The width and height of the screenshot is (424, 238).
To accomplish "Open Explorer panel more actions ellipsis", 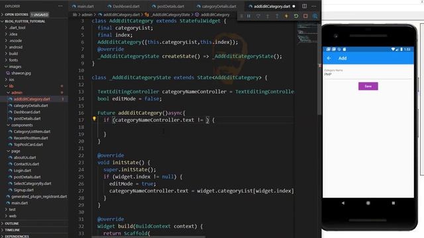I will [60, 6].
